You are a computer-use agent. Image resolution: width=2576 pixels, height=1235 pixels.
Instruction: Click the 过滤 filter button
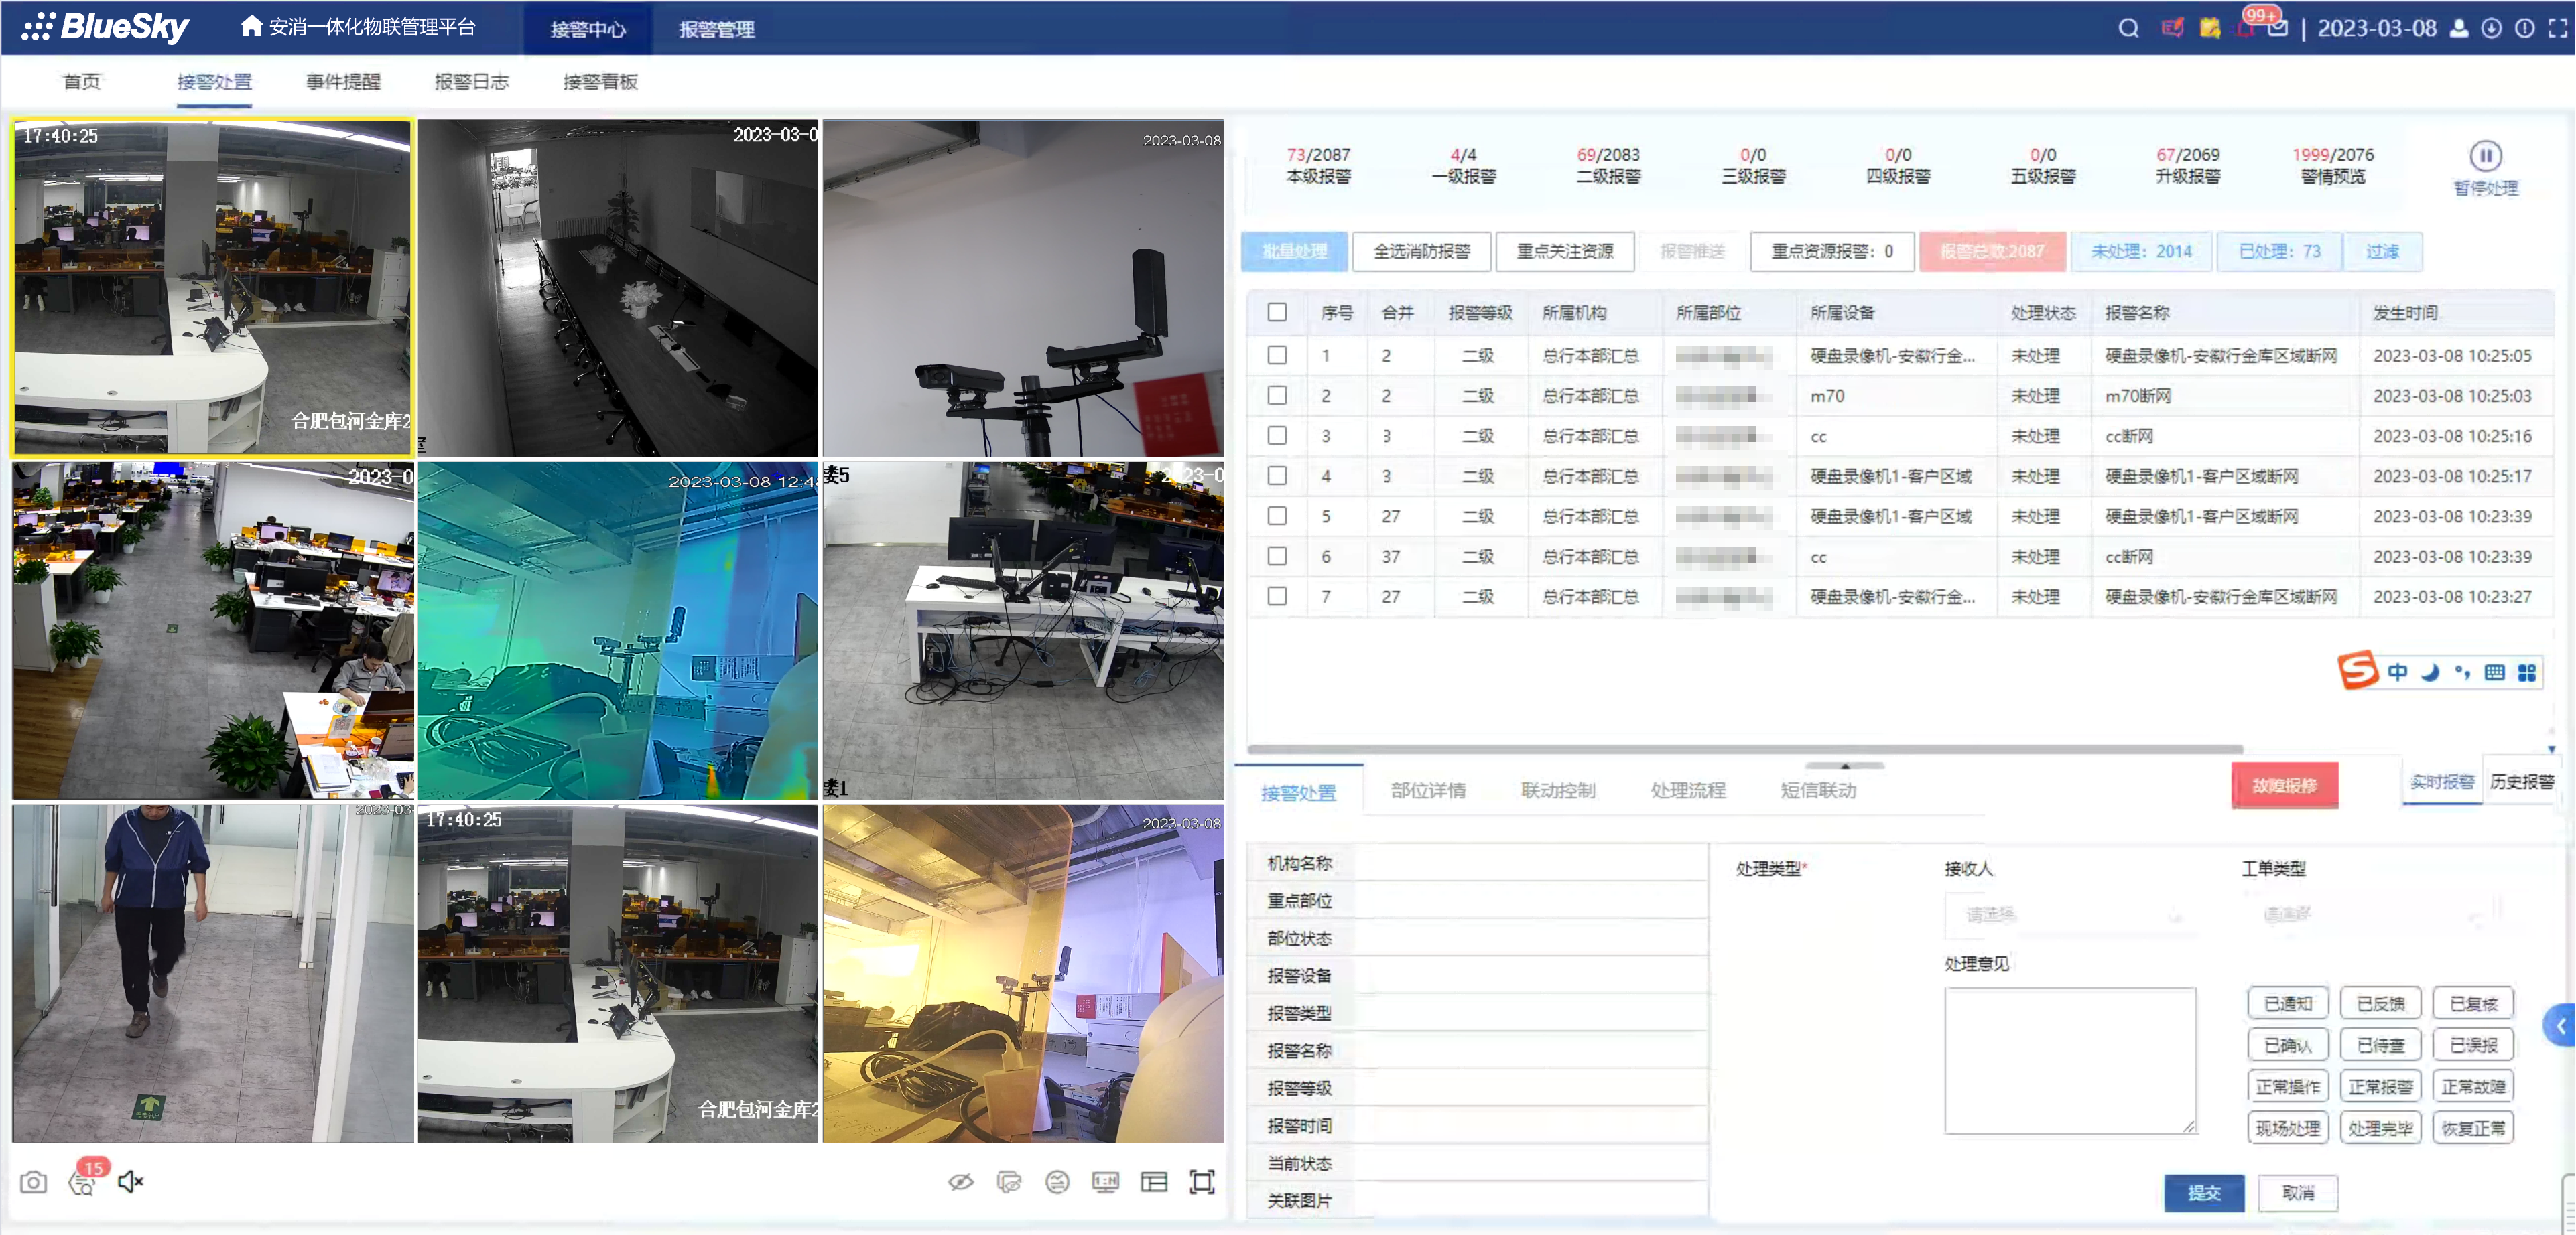pos(2382,250)
